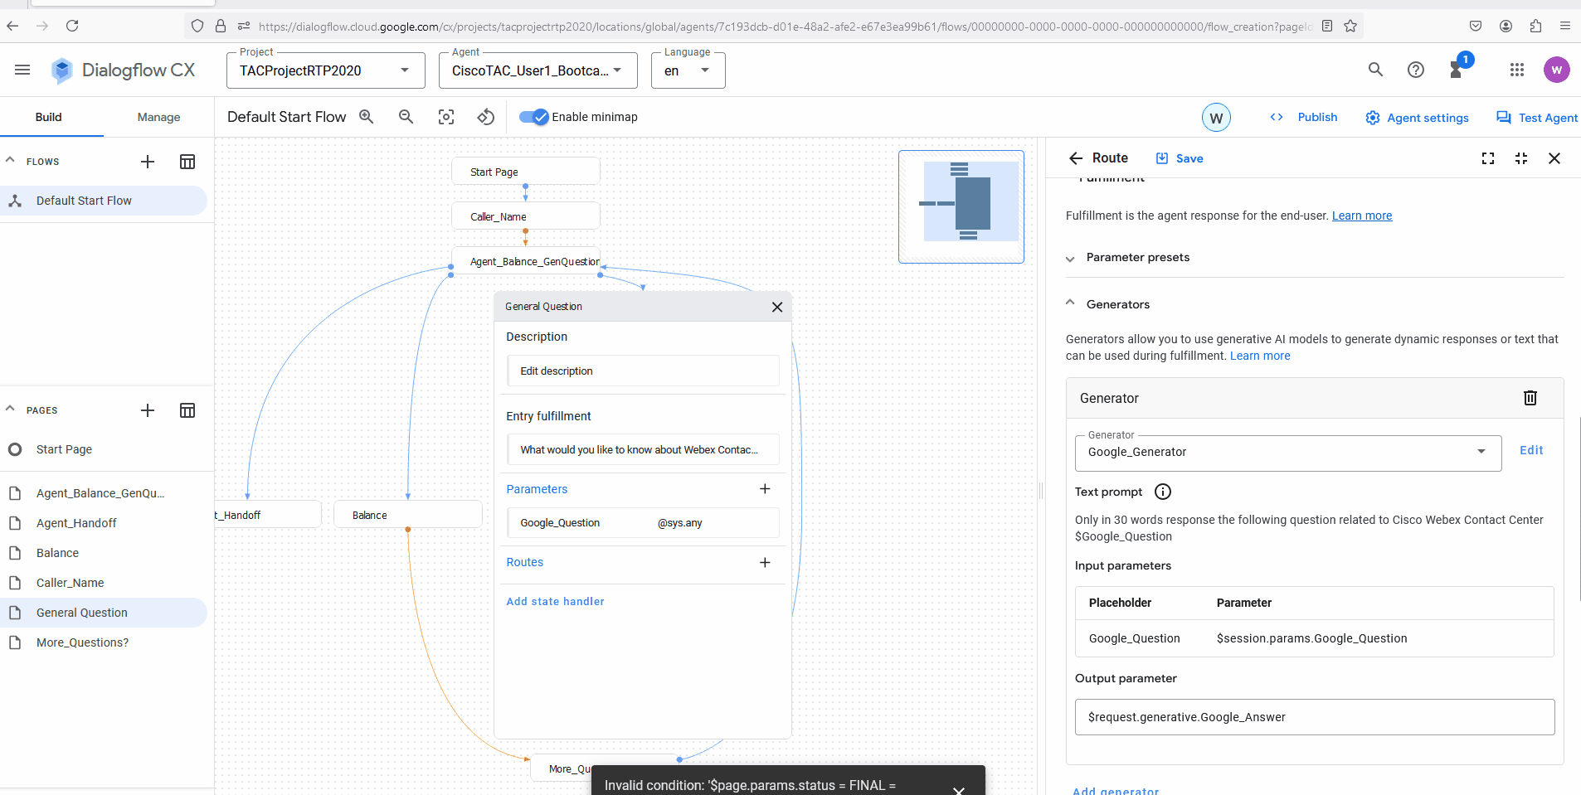Dismiss the Invalid condition notification

point(959,789)
